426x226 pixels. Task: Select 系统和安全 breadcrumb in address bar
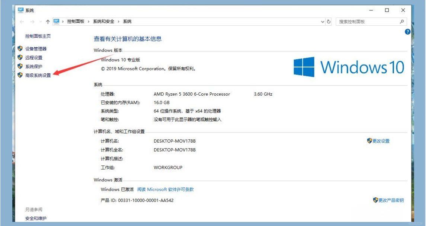click(x=103, y=22)
